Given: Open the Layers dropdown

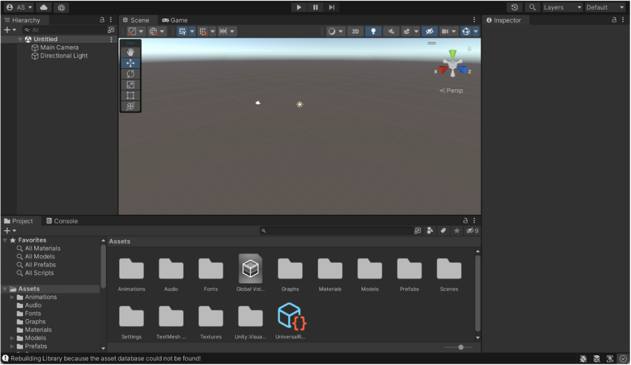Looking at the screenshot, I should (x=562, y=7).
